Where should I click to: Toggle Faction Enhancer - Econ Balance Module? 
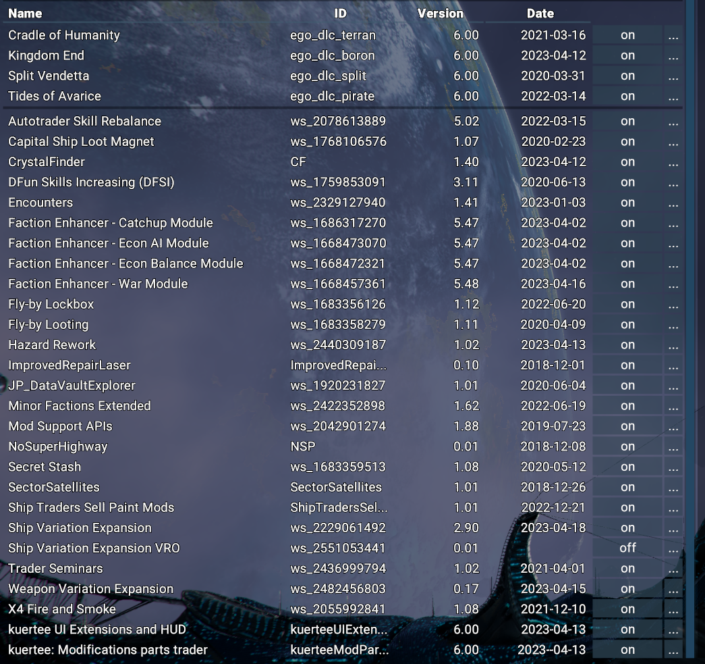click(x=627, y=263)
